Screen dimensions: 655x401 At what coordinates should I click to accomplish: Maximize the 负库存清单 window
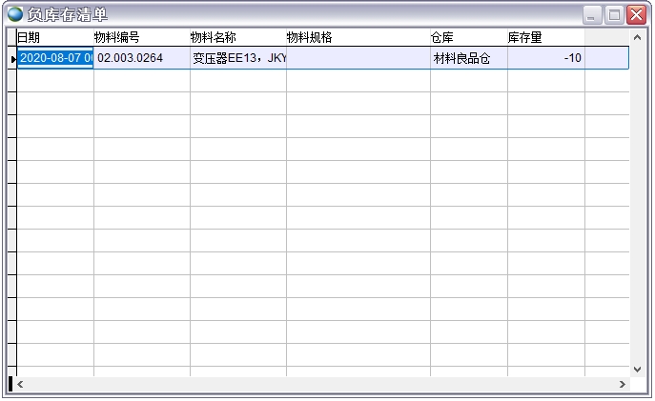click(x=615, y=15)
